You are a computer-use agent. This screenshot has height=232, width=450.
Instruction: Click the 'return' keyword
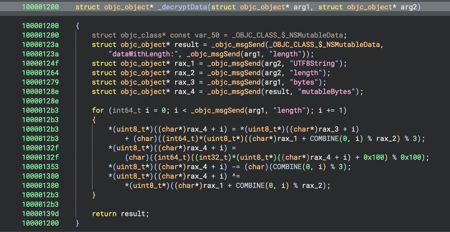104,214
